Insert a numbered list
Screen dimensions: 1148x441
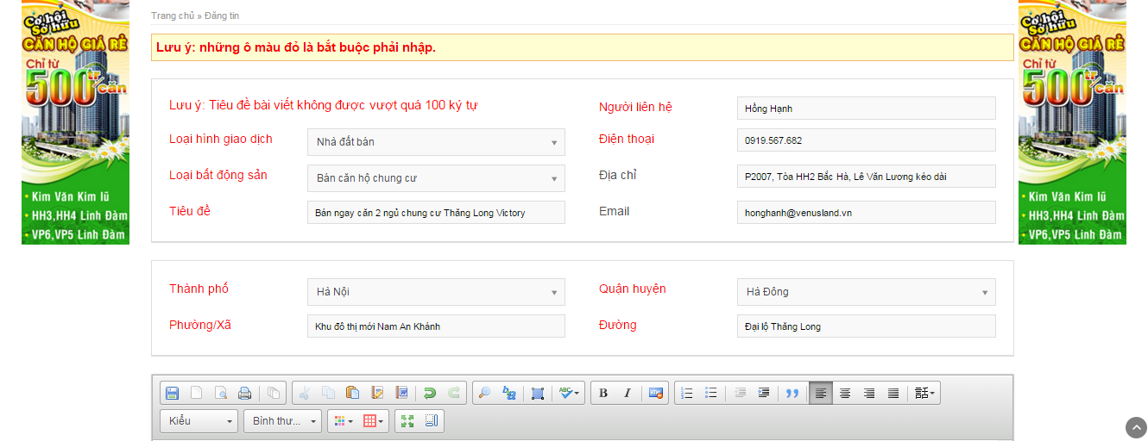[x=687, y=394]
